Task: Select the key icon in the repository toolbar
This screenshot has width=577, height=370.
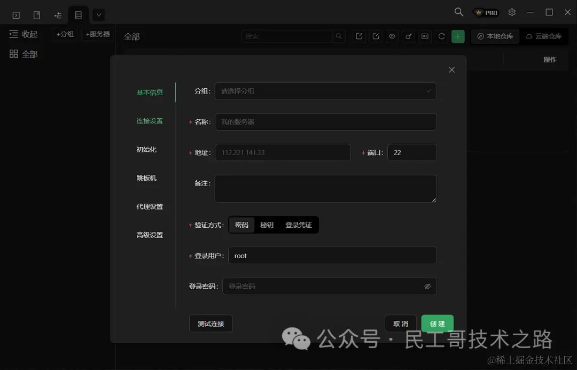Action: pyautogui.click(x=408, y=36)
